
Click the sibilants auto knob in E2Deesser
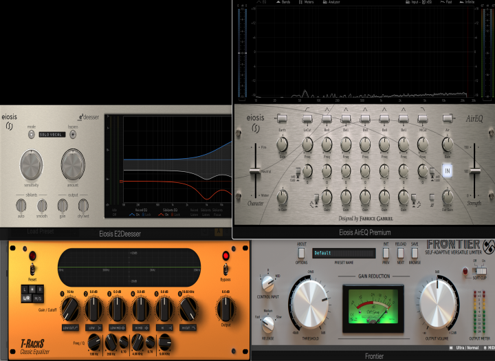pos(21,206)
